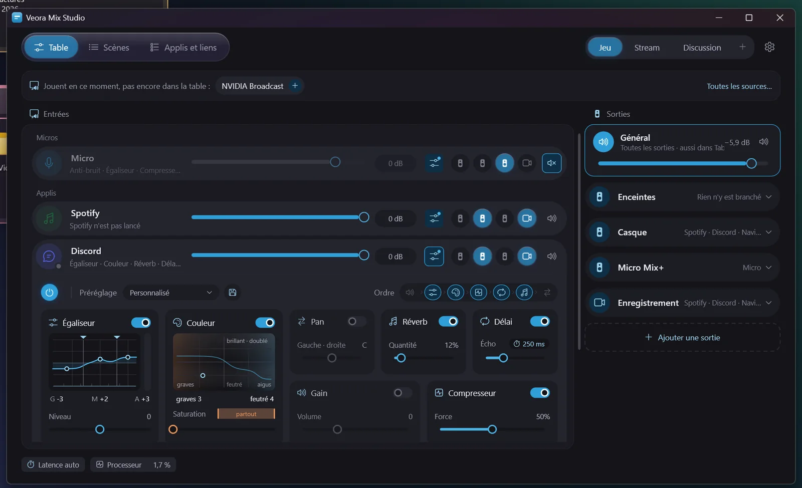This screenshot has width=802, height=488.
Task: Click the Général output volume slider handle
Action: click(751, 163)
